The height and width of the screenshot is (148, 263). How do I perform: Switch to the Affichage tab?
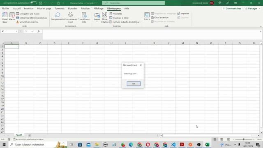point(99,8)
